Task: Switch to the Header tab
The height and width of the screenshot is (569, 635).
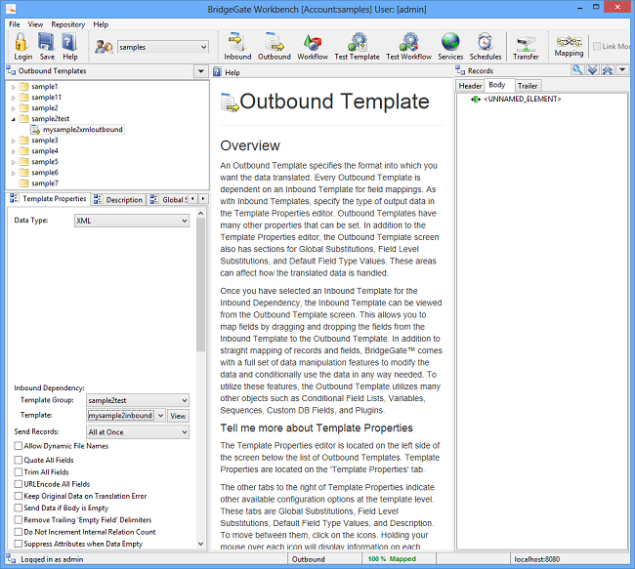Action: tap(470, 86)
